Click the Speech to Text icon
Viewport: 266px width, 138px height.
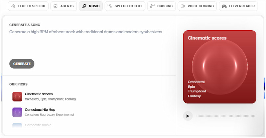(x=110, y=6)
